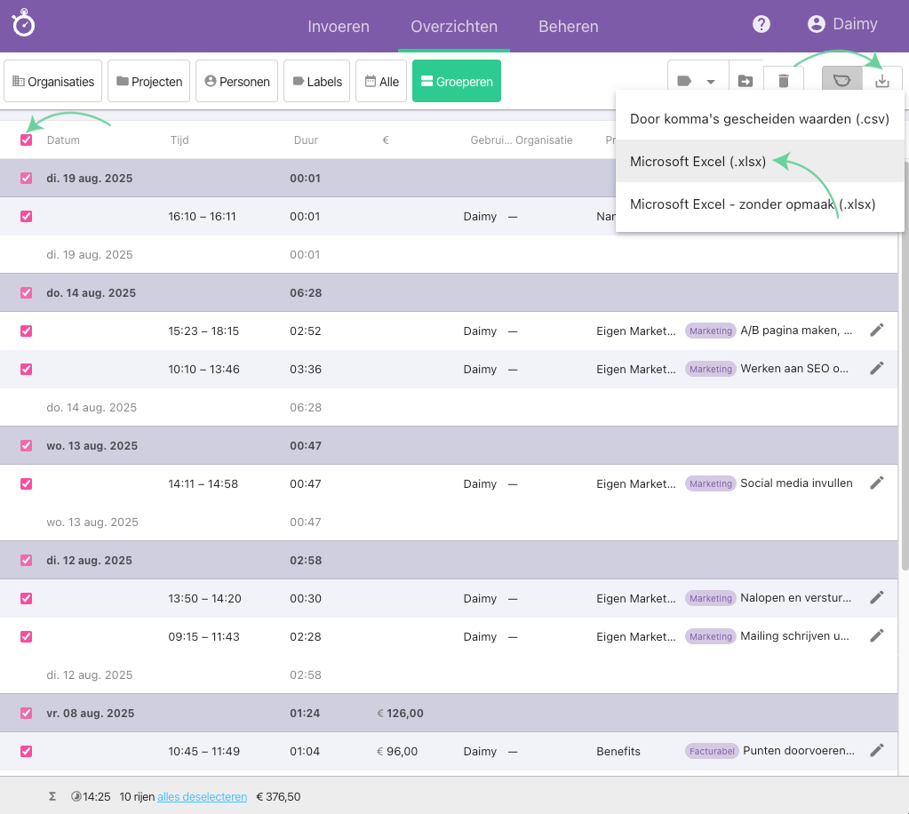Edit the 'A/B pagina maken' entry with pencil
The width and height of the screenshot is (909, 814).
pos(877,331)
